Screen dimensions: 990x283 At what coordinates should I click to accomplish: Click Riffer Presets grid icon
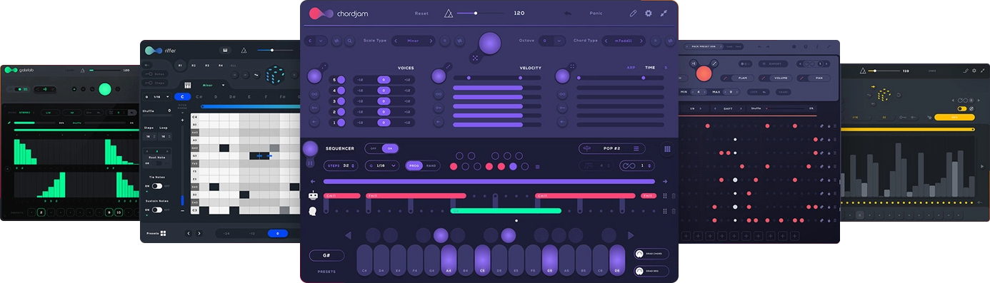point(163,233)
